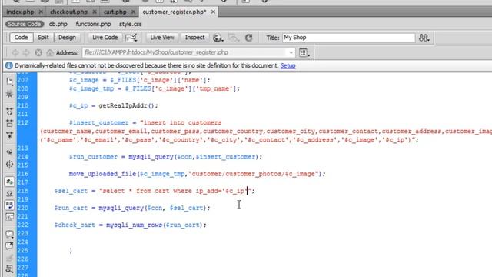Click the Select Parent Tag icon
This screenshot has width=492, height=277.
pos(9,152)
